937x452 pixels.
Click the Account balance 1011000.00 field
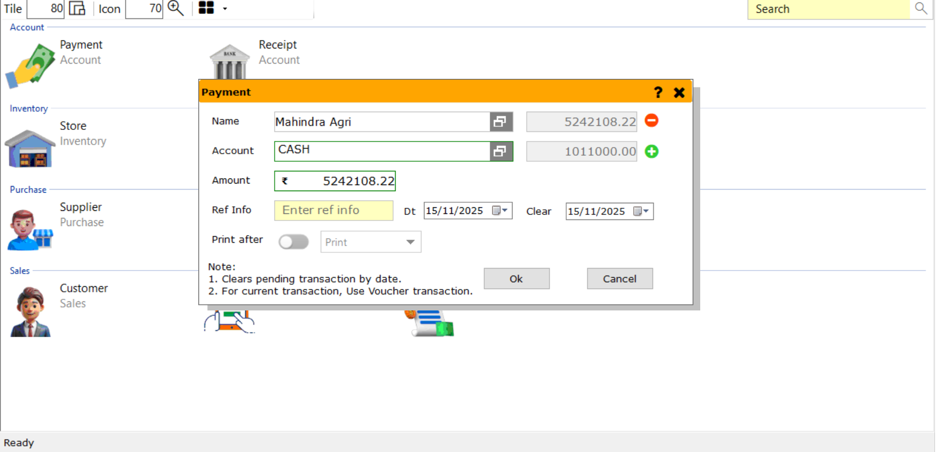[x=581, y=151]
